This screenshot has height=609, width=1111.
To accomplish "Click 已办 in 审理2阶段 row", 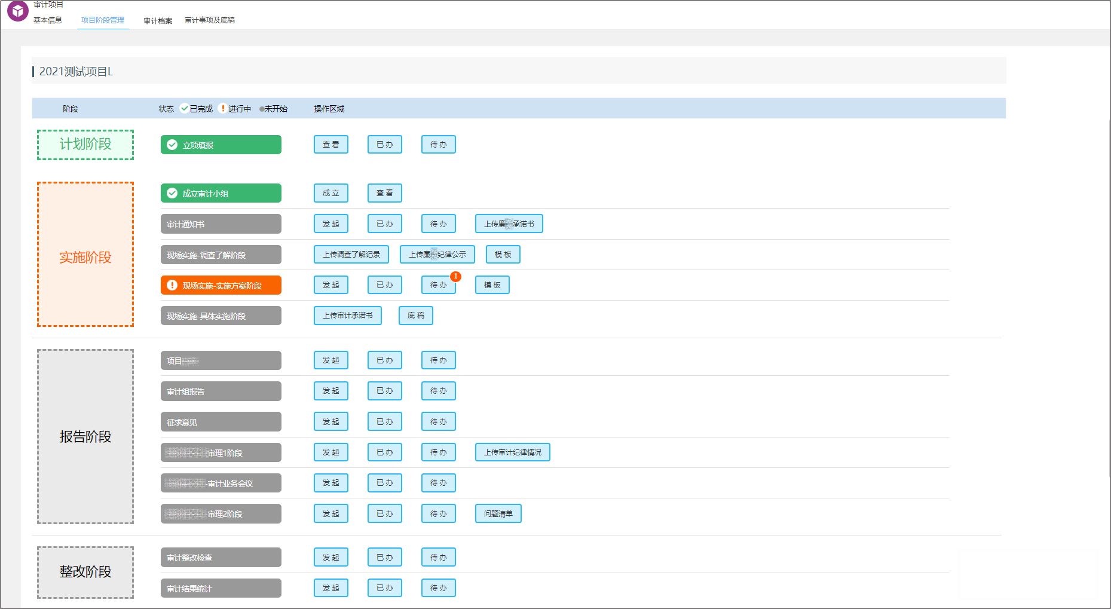I will (x=385, y=513).
